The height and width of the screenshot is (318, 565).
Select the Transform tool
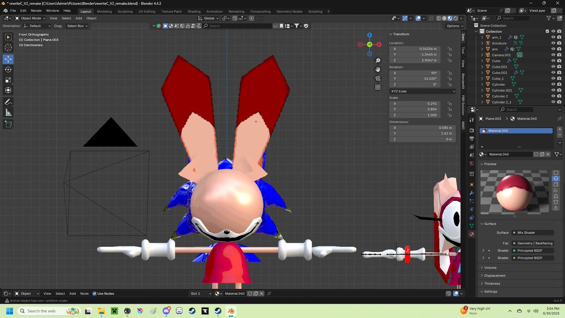click(x=8, y=90)
